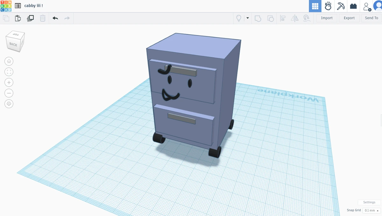Click the Home view icon
382x216 pixels.
(x=9, y=61)
